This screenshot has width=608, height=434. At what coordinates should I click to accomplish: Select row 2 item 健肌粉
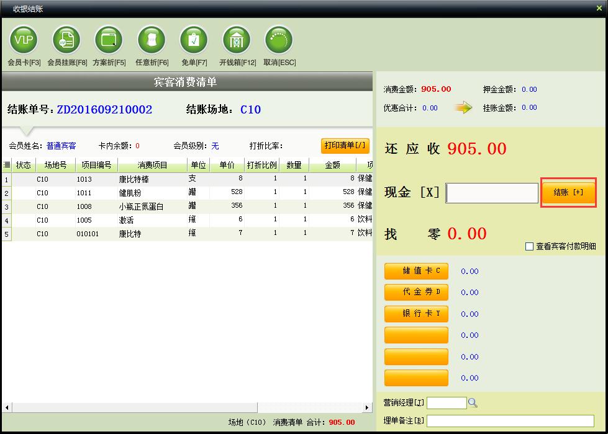(x=130, y=193)
